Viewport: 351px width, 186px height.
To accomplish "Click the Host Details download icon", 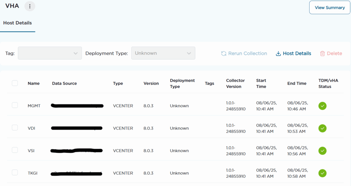I will point(278,53).
